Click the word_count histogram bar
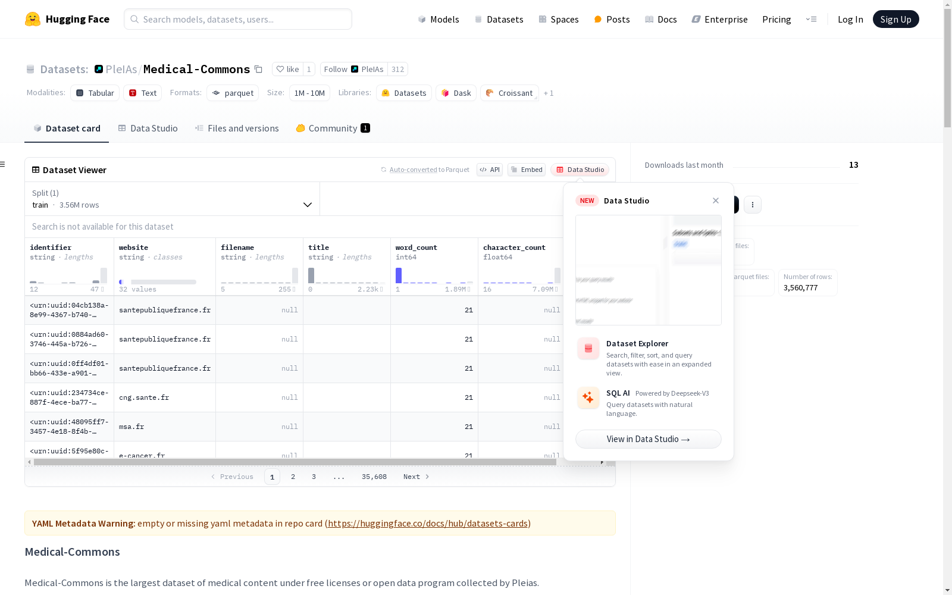Screen dimensions: 952x595 click(x=399, y=275)
